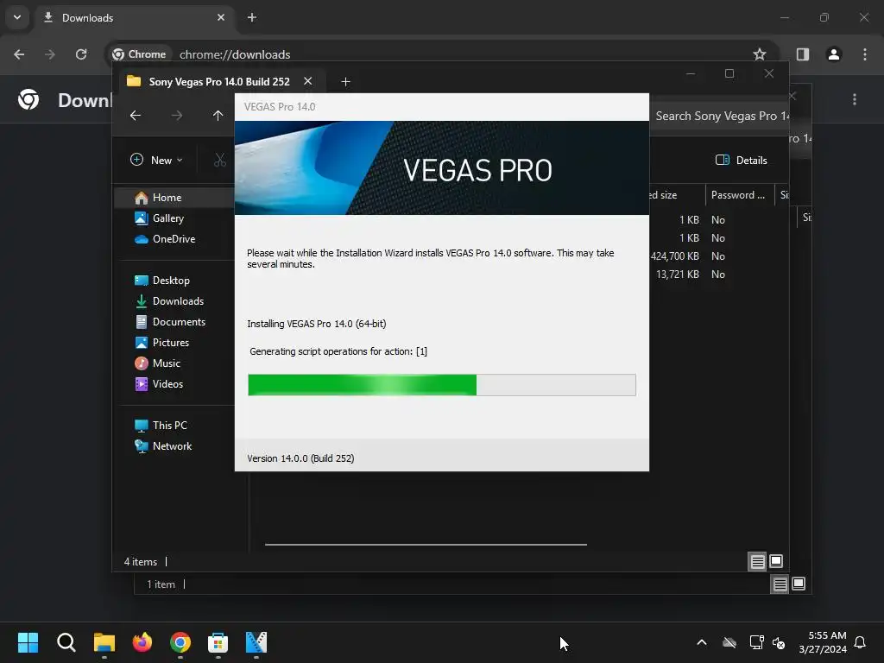This screenshot has height=663, width=884.
Task: Open Gallery in File Explorer sidebar
Action: click(x=168, y=218)
